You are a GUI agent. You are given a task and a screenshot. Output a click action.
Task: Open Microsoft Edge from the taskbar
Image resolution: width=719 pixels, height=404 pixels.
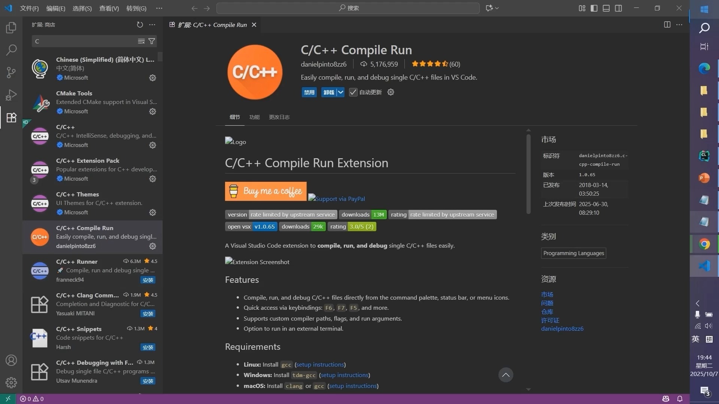coord(704,68)
